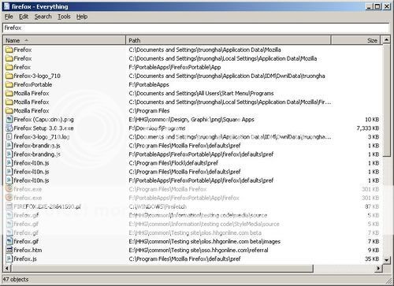Click path "C:\Program Files\Flock\defaults\pref"
This screenshot has width=394, height=286.
coord(173,163)
